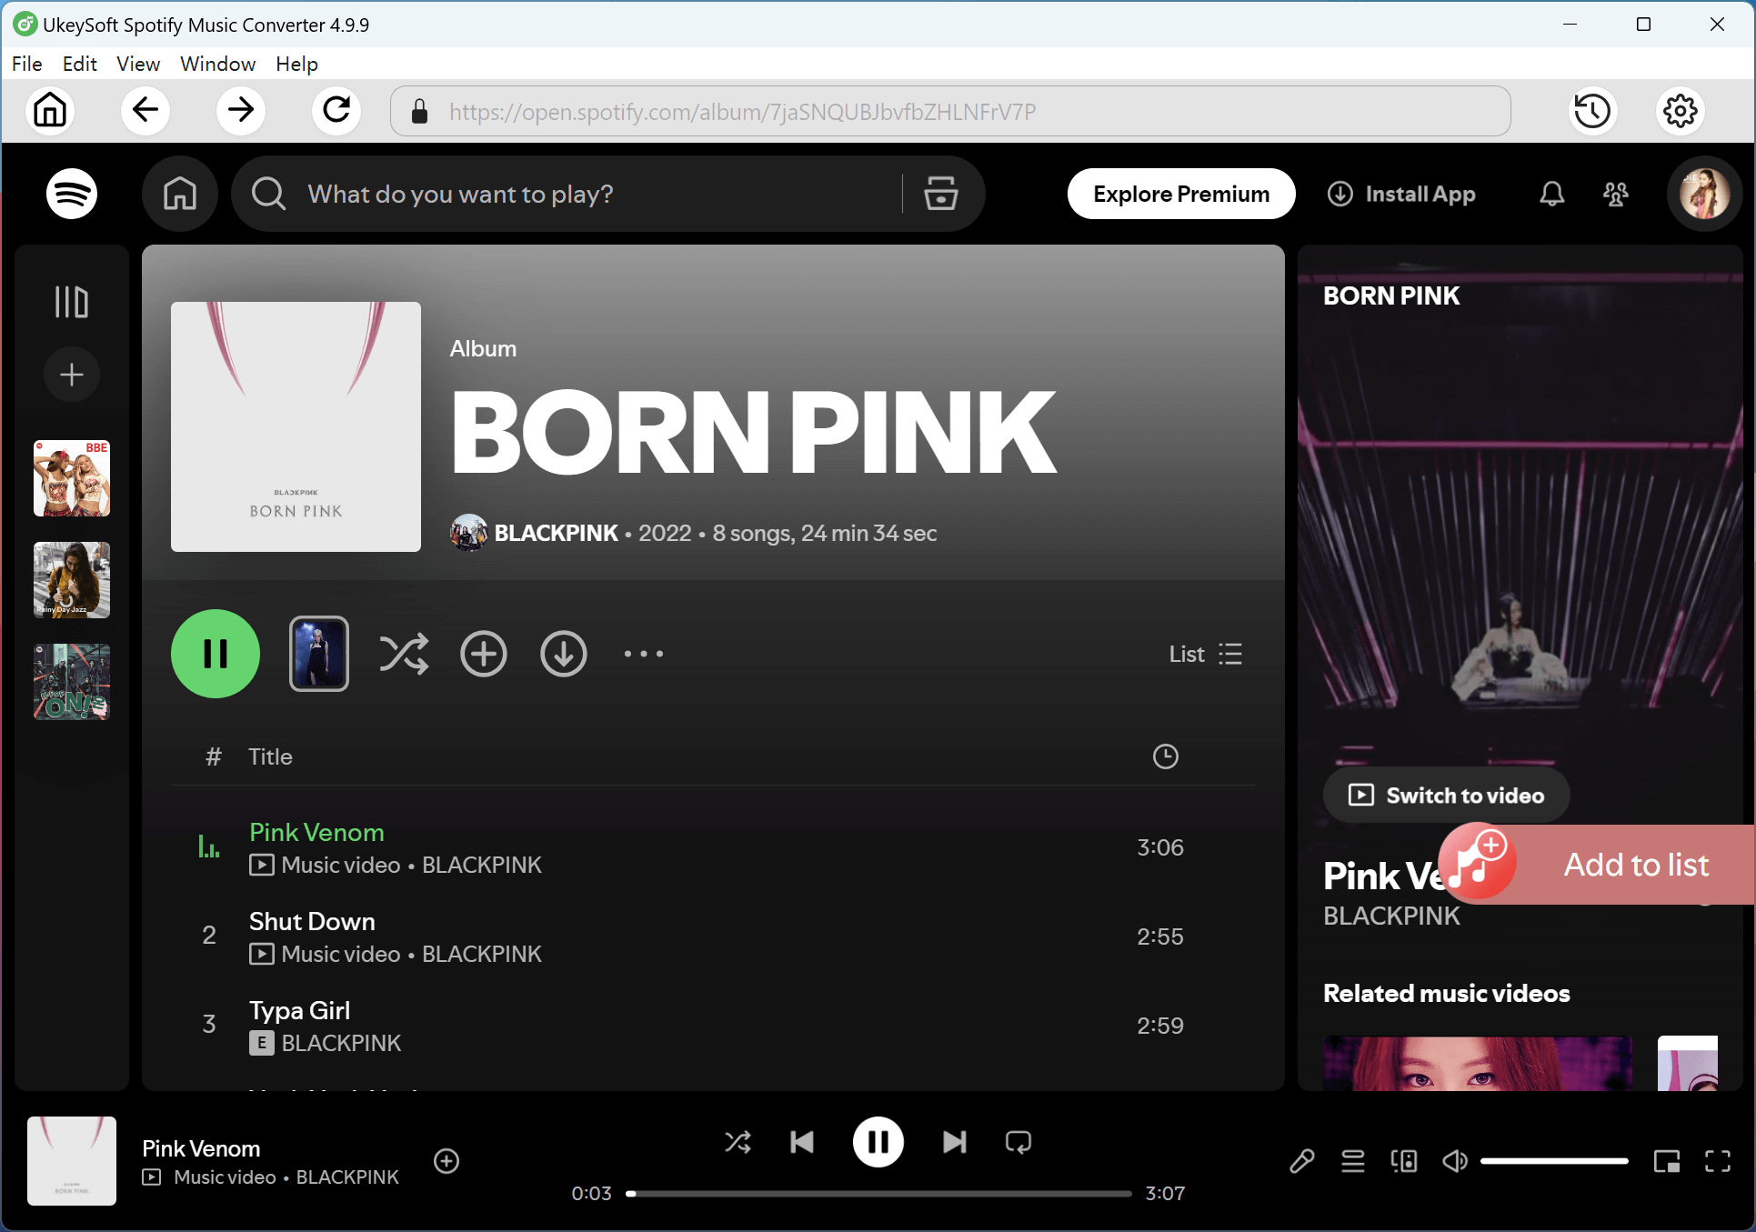Click the download icon on the album page
Screen dimensions: 1756x1232
(563, 654)
